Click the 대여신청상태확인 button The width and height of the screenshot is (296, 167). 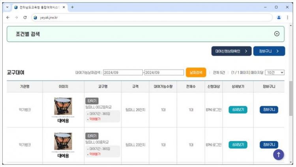231,51
